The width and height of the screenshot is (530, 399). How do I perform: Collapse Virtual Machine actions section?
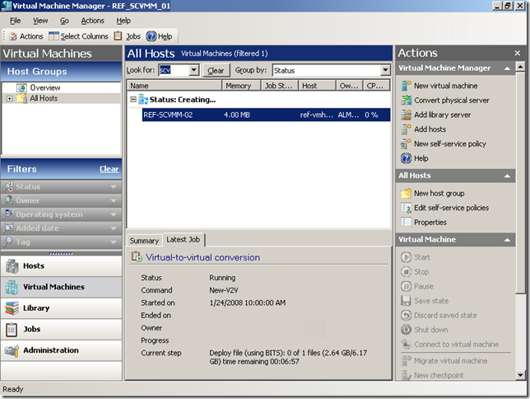click(x=507, y=240)
